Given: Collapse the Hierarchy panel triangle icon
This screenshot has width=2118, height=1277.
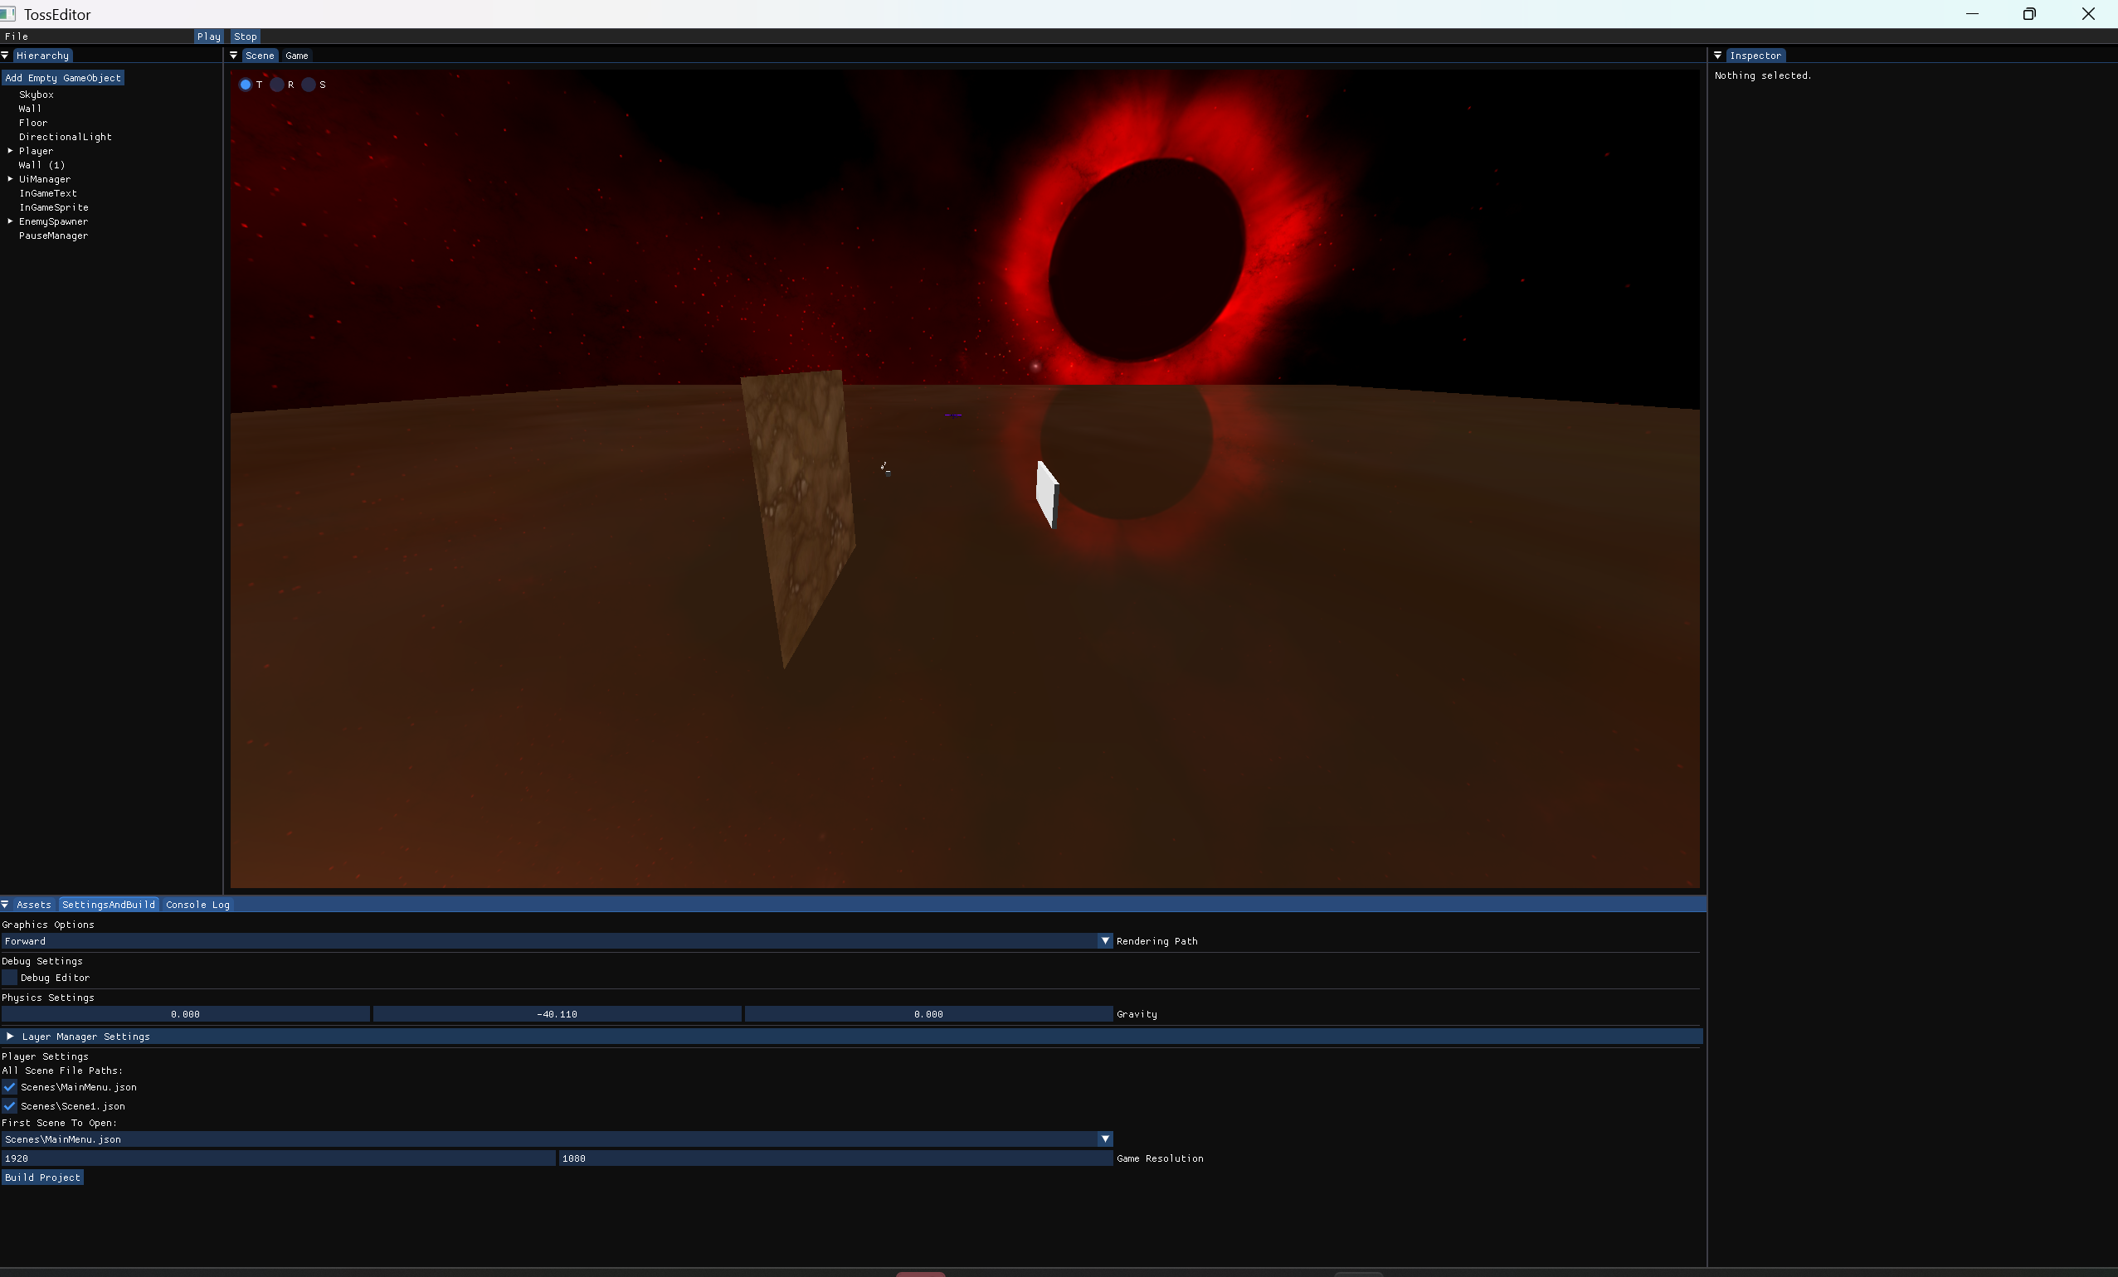Looking at the screenshot, I should pyautogui.click(x=5, y=55).
